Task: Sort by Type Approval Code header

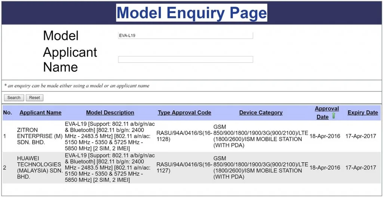Action: (184, 113)
